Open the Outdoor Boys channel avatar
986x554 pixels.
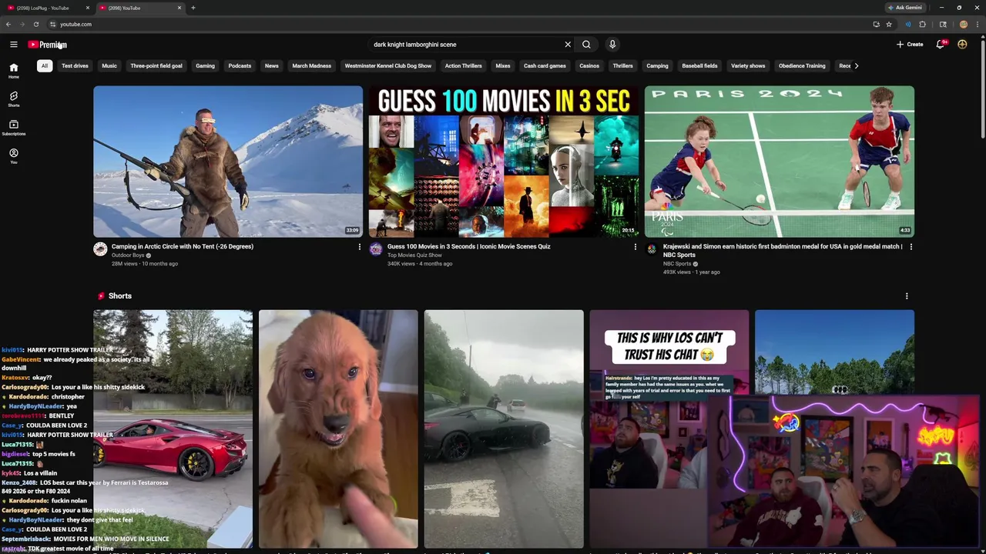[x=100, y=249]
